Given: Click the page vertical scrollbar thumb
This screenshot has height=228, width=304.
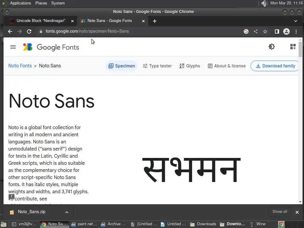Looking at the screenshot, I should tap(300, 50).
